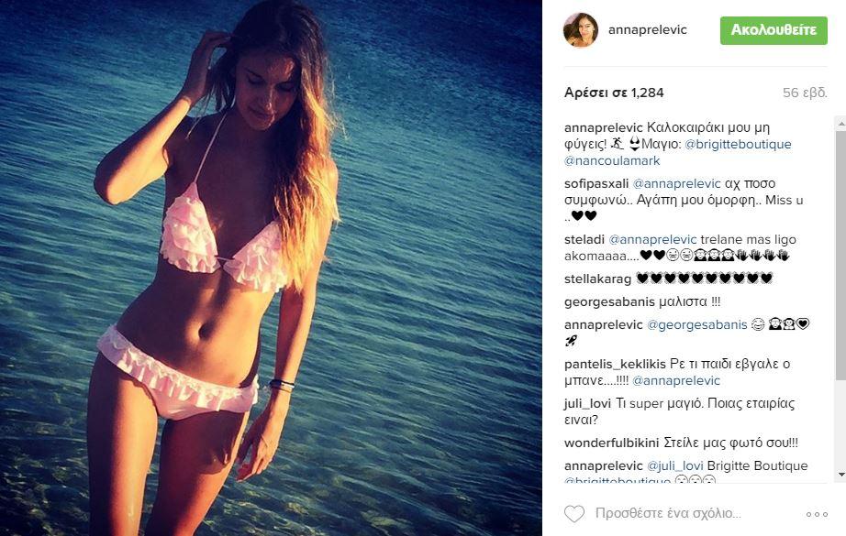Open the three-dots more options menu
Image resolution: width=846 pixels, height=536 pixels.
pyautogui.click(x=817, y=514)
